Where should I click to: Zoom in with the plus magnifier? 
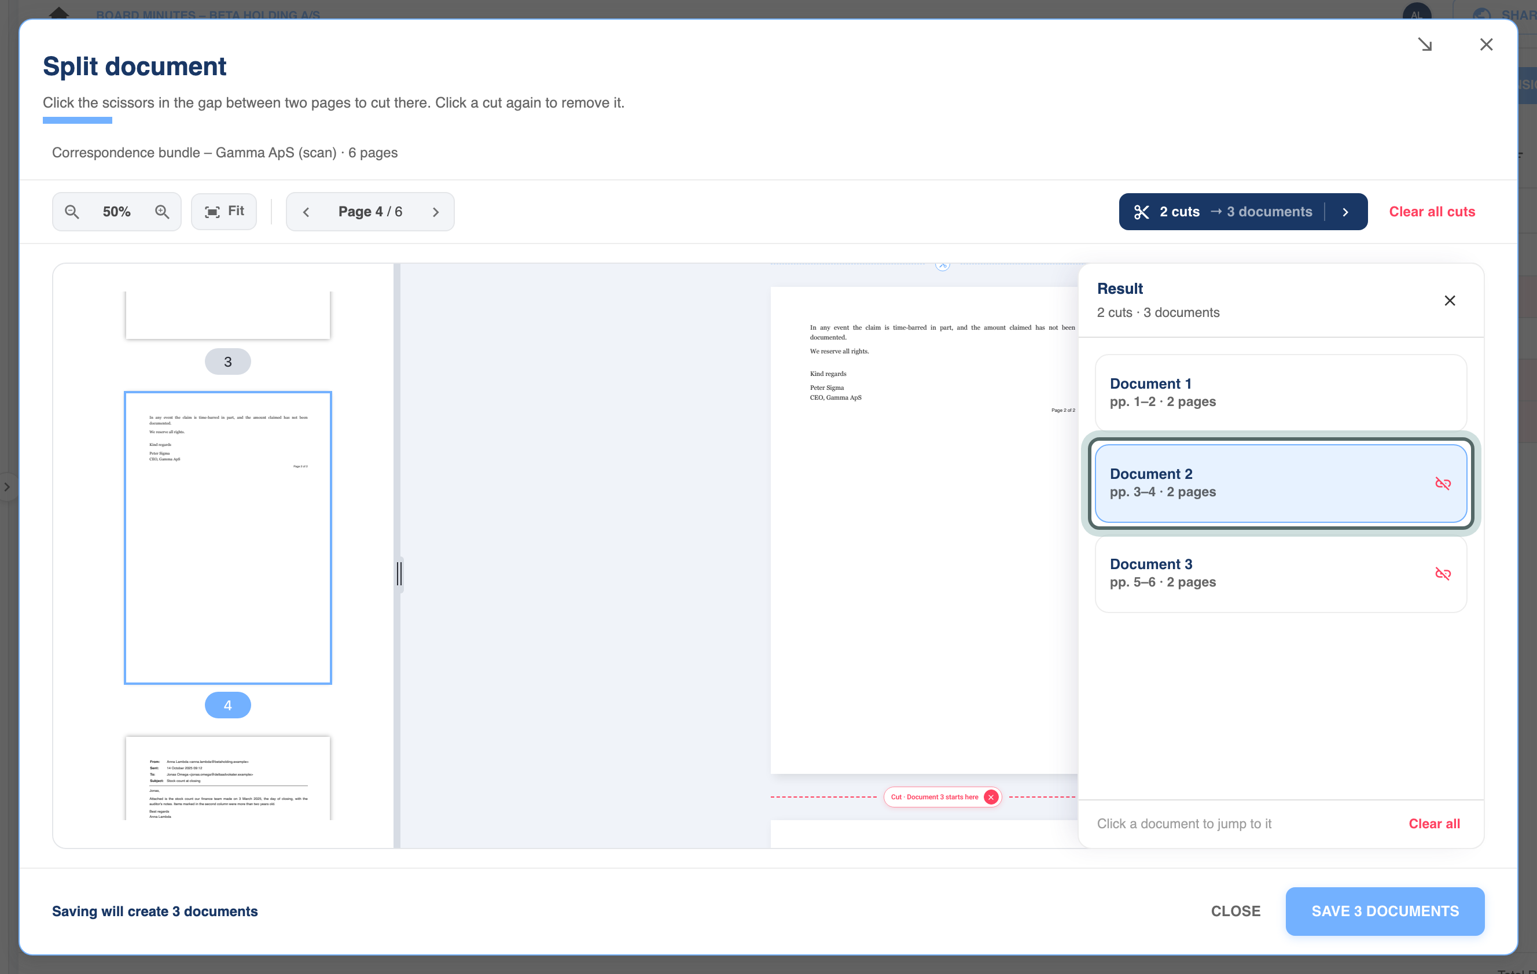click(162, 212)
